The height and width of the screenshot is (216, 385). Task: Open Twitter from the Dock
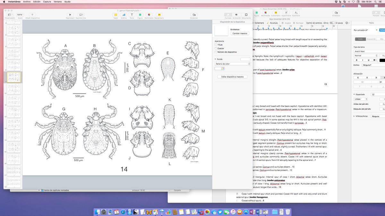click(220, 212)
